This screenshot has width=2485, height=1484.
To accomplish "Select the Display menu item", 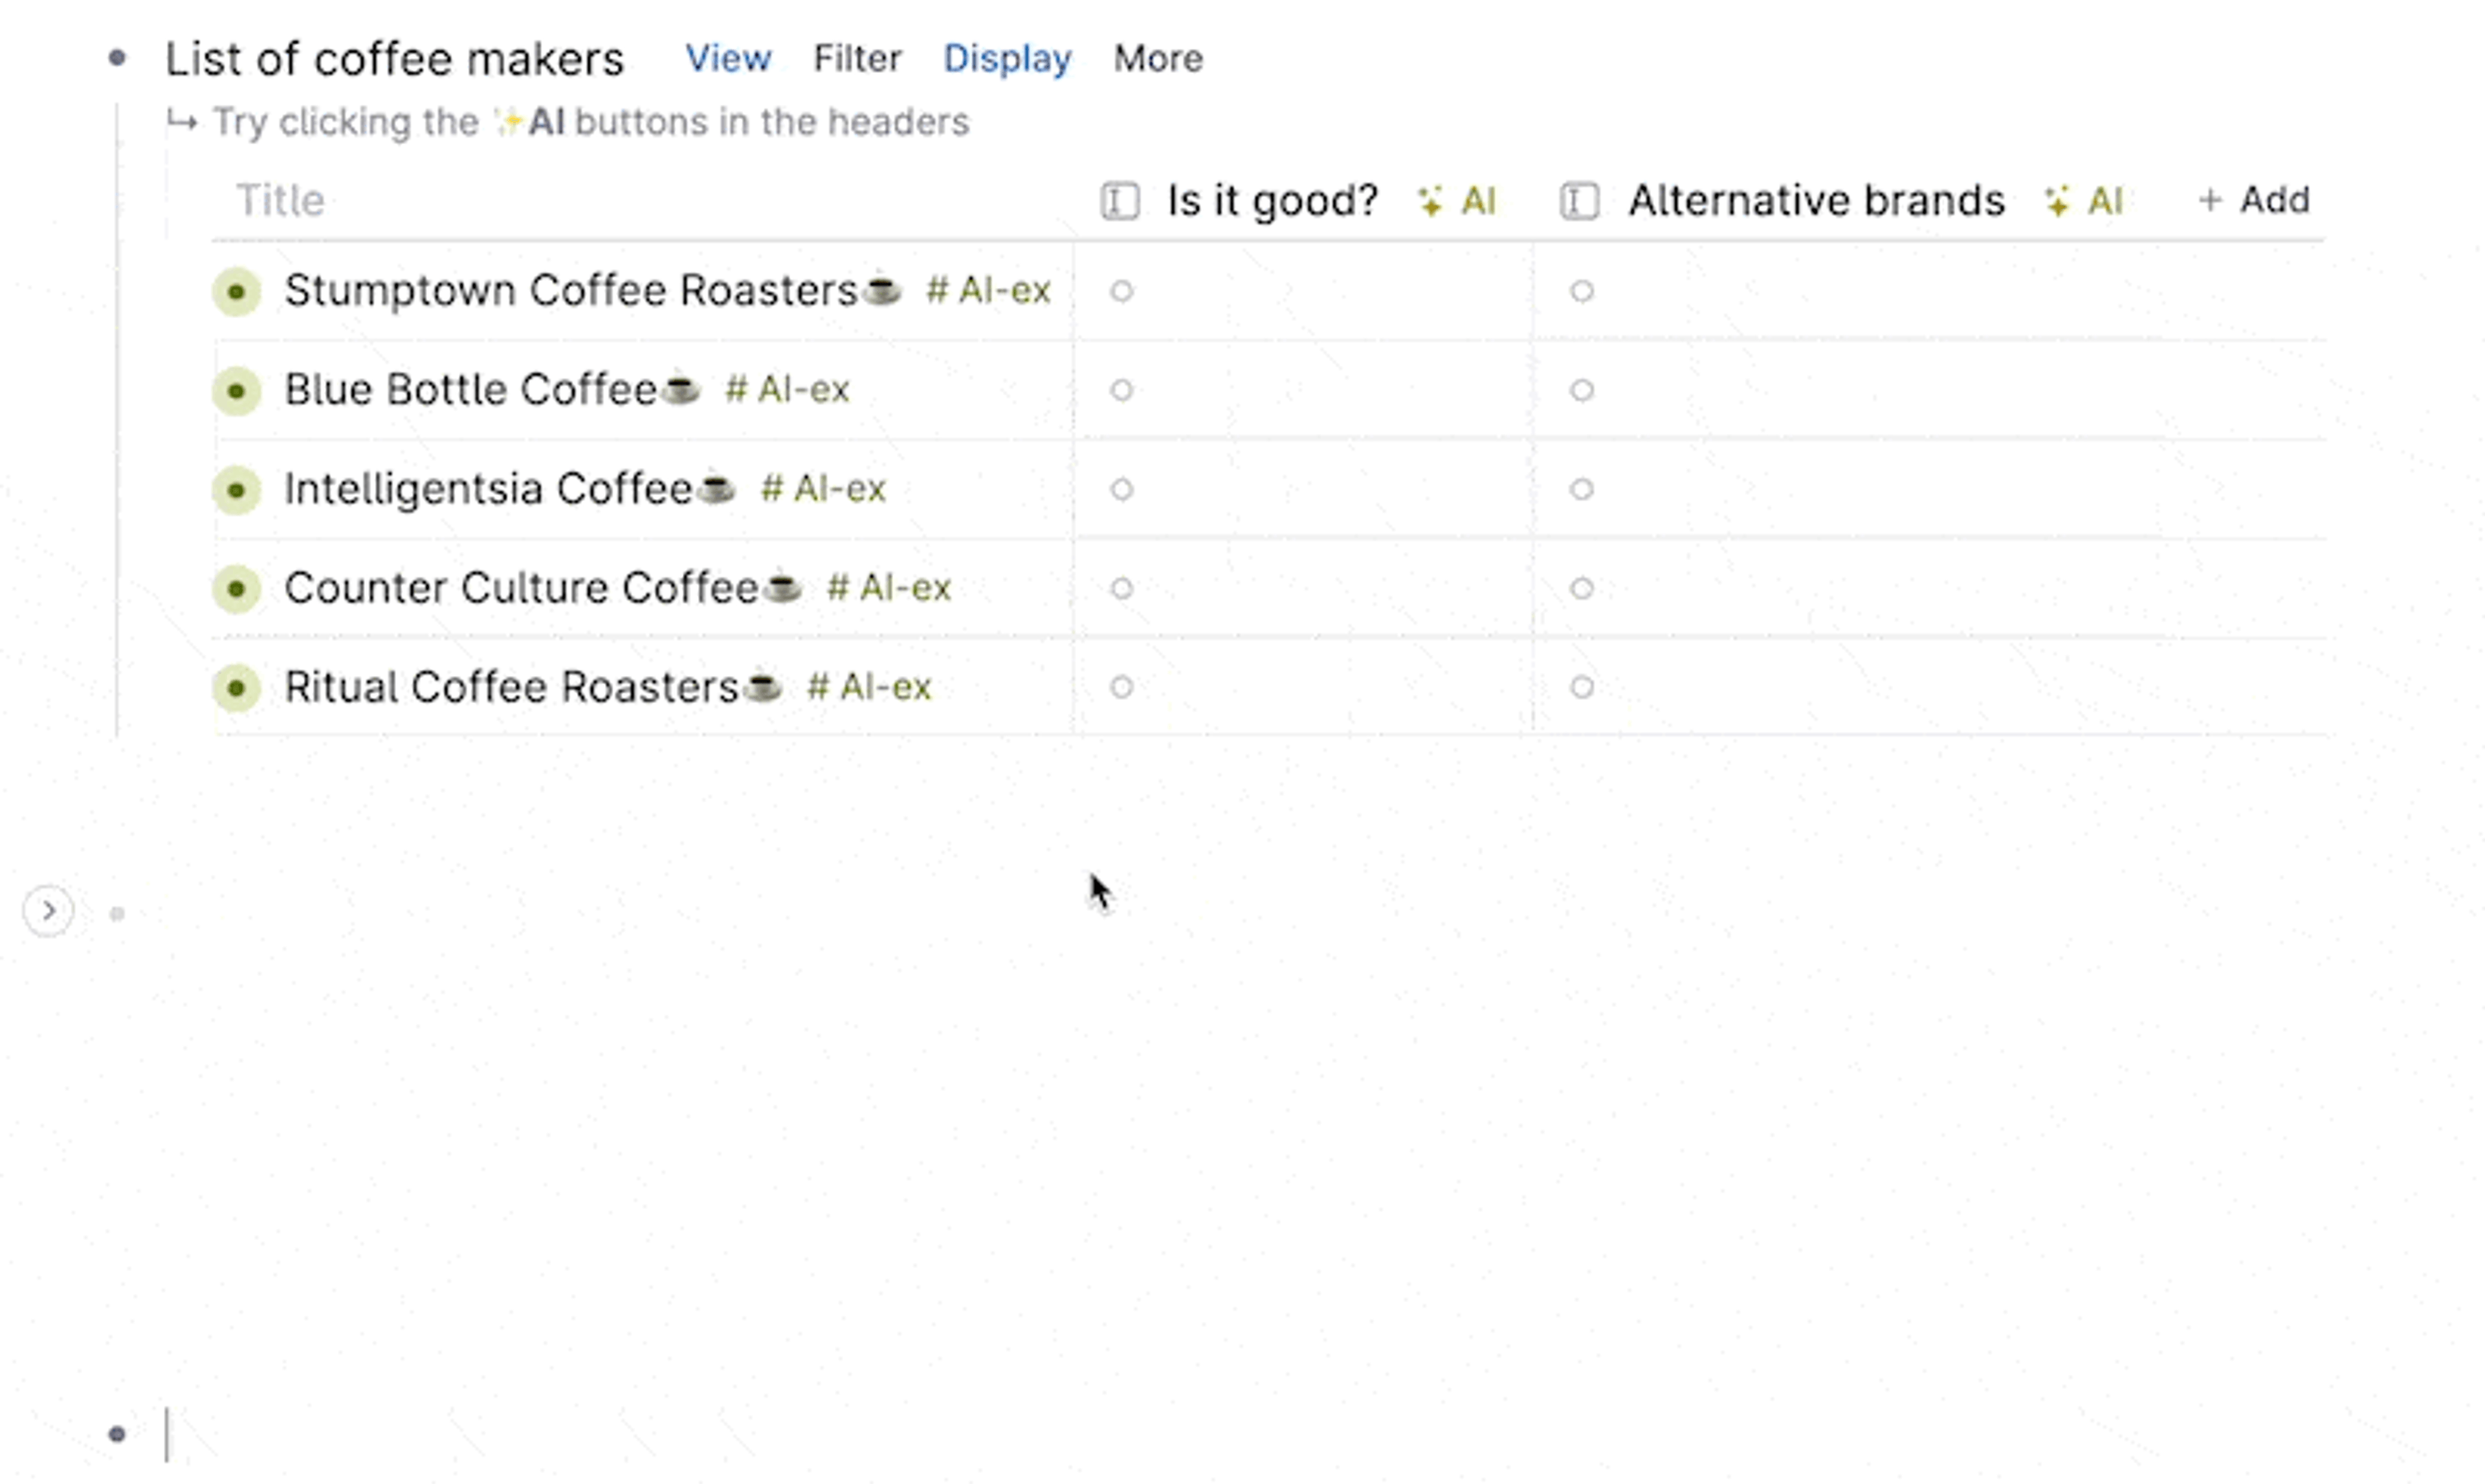I will [1006, 58].
